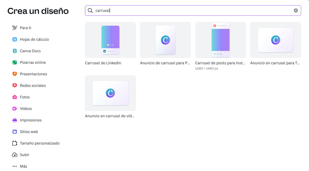Select the Vídeos play icon

point(15,108)
